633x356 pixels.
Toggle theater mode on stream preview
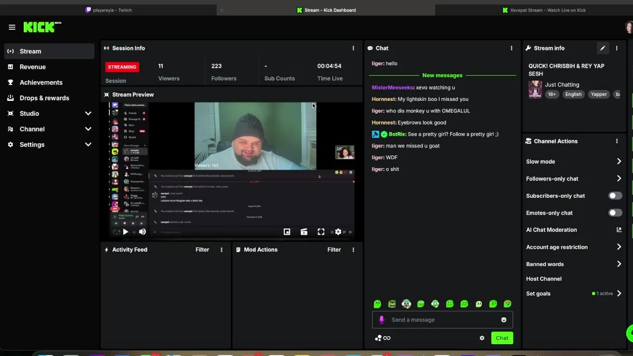pyautogui.click(x=304, y=231)
